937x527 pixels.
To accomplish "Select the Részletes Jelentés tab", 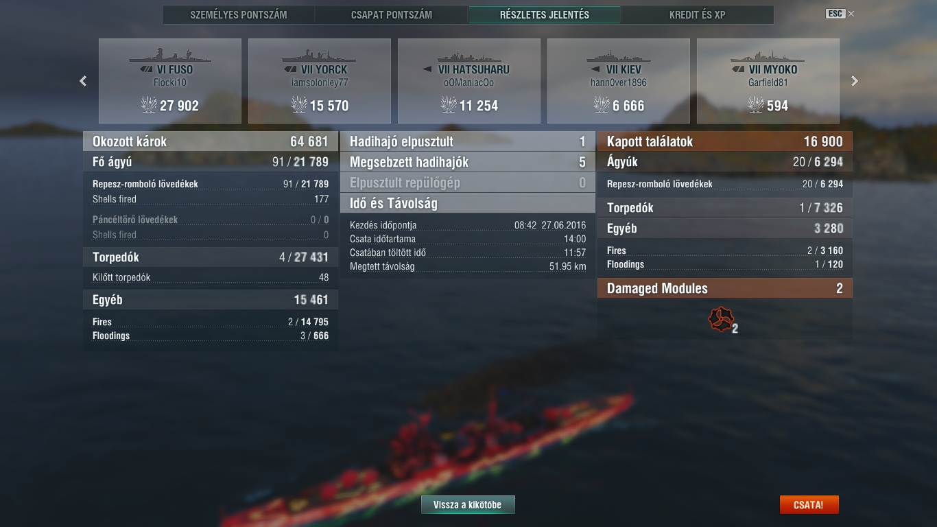I will pyautogui.click(x=545, y=14).
